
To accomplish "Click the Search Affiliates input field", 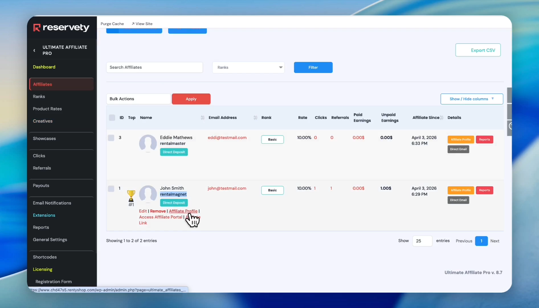I will click(154, 67).
